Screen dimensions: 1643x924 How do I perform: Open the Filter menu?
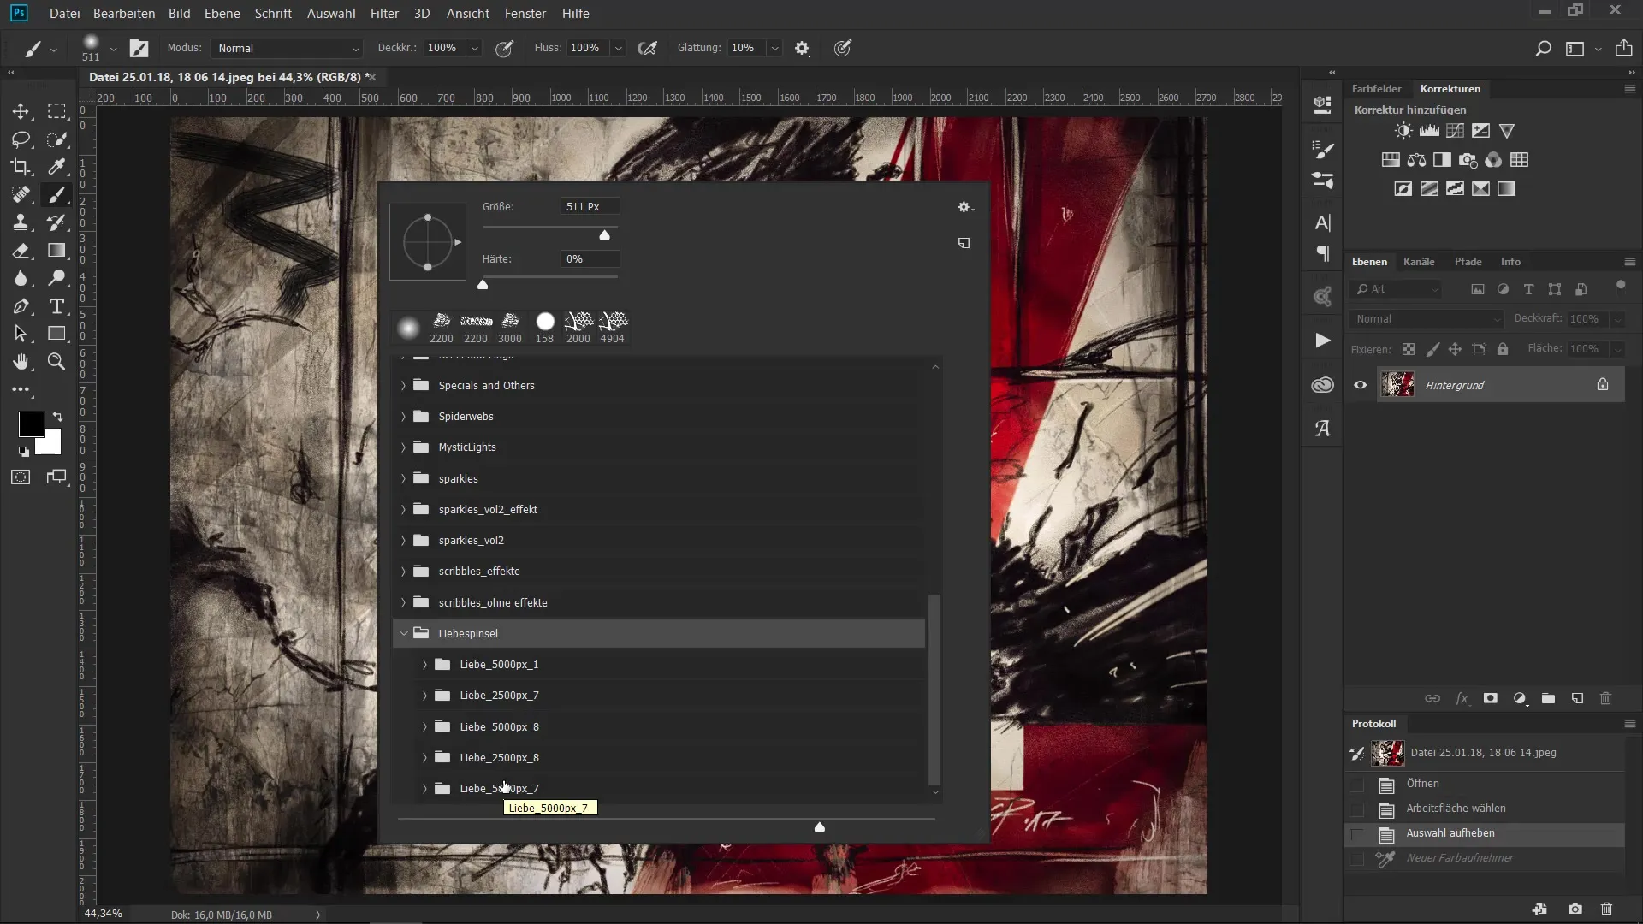click(x=384, y=14)
